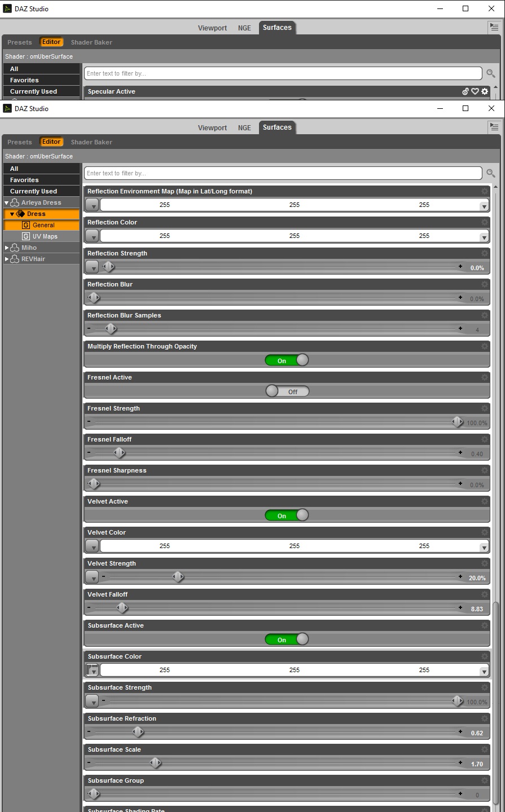This screenshot has height=812, width=505.
Task: Select Surfaces tab in front window
Action: (x=277, y=127)
